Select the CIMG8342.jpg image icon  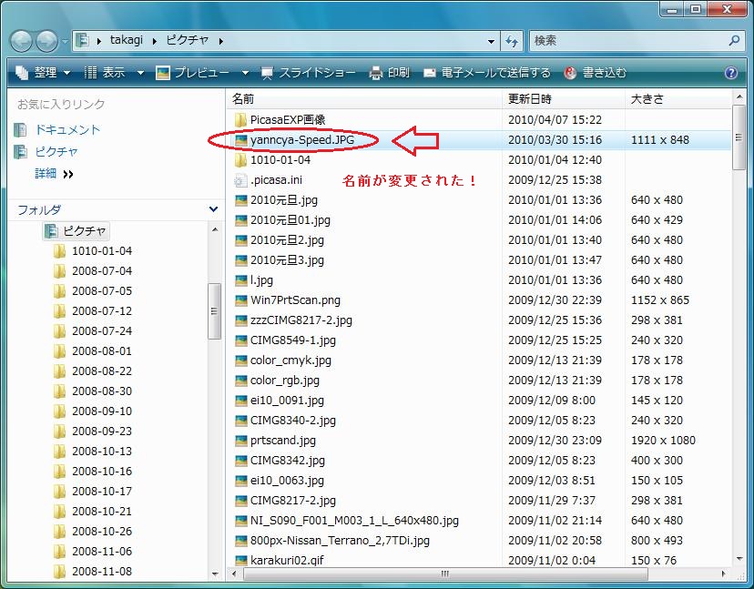(x=240, y=461)
